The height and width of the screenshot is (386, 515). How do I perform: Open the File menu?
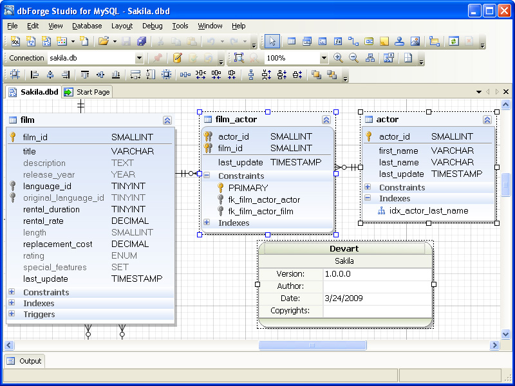click(x=12, y=26)
